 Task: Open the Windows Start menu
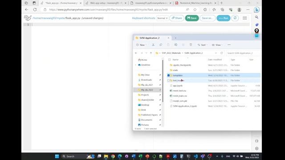57,156
